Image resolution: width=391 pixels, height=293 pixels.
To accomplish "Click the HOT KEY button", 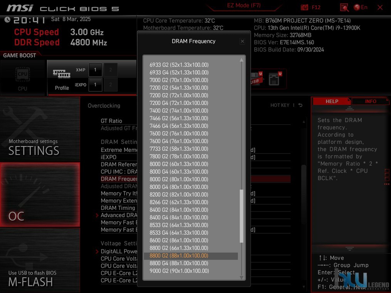I will coord(280,105).
